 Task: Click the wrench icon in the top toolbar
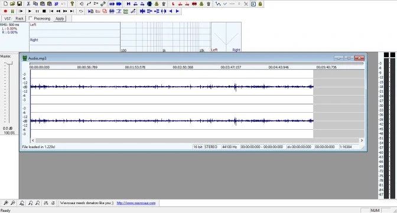click(x=103, y=4)
